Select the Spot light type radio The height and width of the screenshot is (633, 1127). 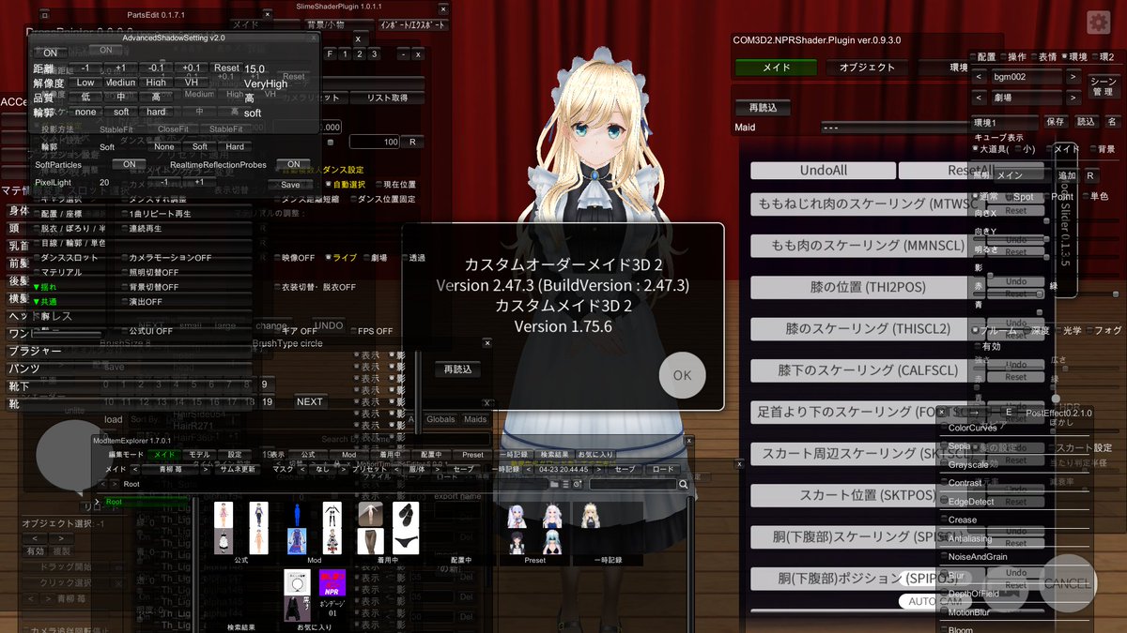[x=1018, y=197]
